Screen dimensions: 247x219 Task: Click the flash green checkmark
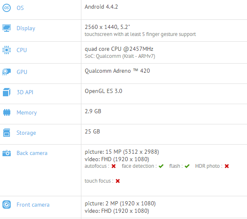(x=187, y=166)
